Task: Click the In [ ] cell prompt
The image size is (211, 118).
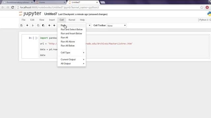Action: [x=33, y=38]
